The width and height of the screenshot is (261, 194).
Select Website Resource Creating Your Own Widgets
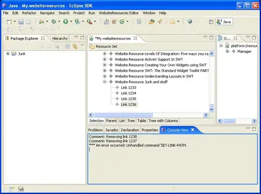point(160,65)
